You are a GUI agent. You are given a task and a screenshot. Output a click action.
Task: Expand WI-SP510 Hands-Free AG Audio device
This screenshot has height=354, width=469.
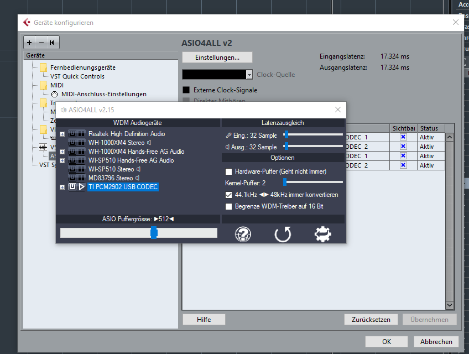(x=62, y=161)
